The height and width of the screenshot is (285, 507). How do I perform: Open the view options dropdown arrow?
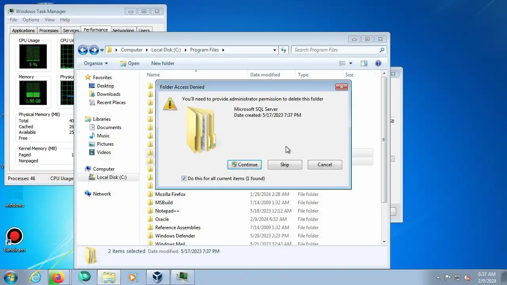click(x=351, y=63)
